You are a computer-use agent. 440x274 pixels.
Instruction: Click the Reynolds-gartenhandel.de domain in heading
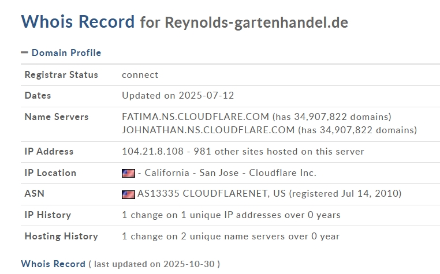tap(256, 22)
